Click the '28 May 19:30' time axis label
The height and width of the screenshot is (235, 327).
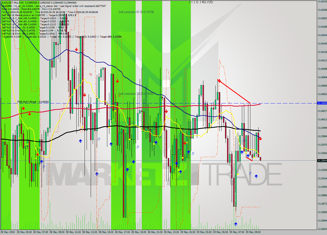pyautogui.click(x=139, y=232)
